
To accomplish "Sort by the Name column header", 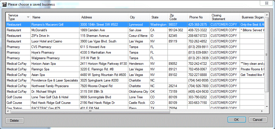I will tap(55, 17).
